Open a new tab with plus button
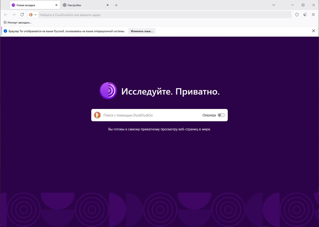The height and width of the screenshot is (227, 319). (x=116, y=5)
